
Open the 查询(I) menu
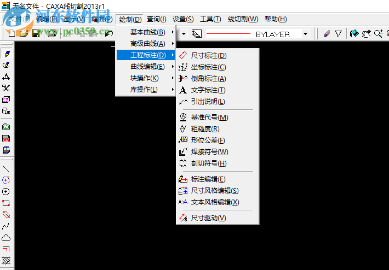tap(156, 19)
